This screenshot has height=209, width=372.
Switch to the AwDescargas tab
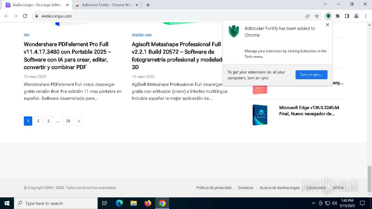tap(37, 5)
